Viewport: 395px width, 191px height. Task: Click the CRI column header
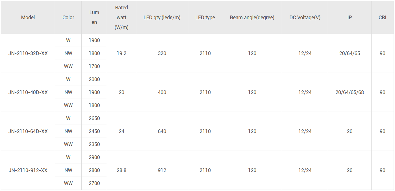382,18
